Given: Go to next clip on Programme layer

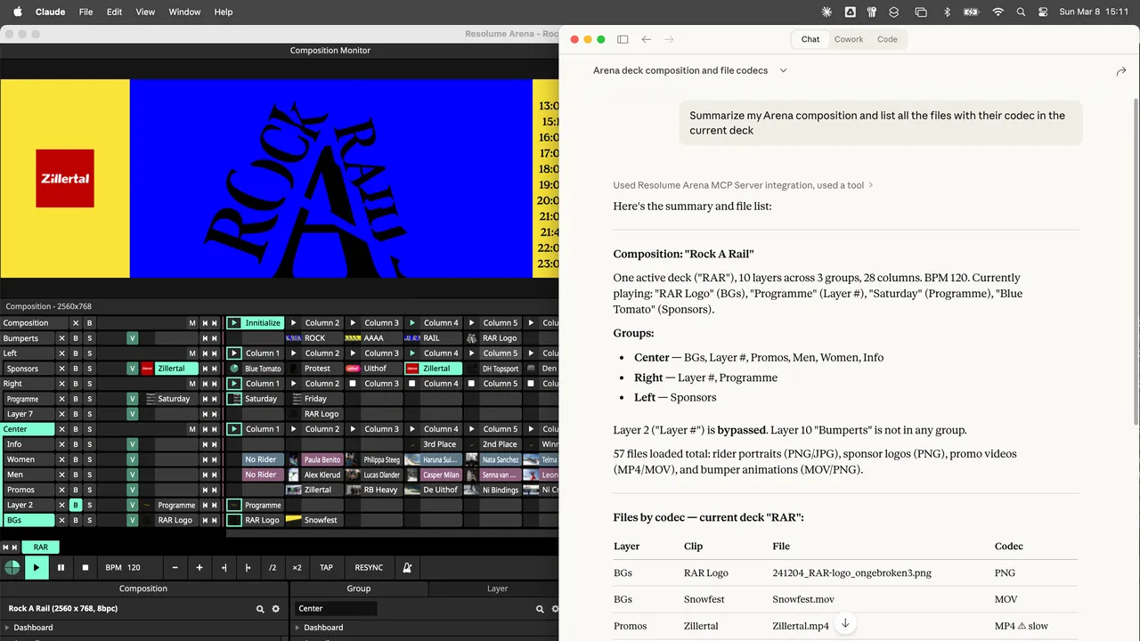Looking at the screenshot, I should pos(215,399).
